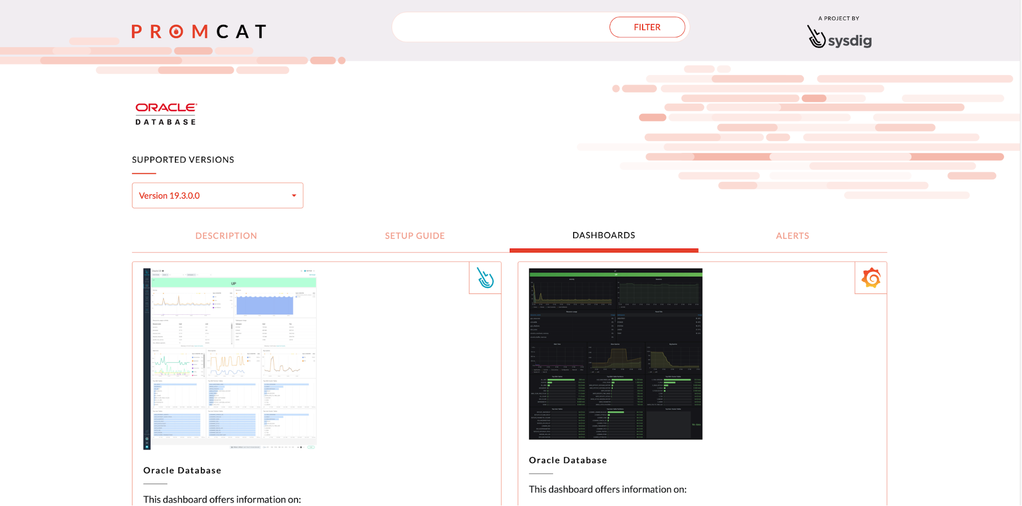Click the PROMCAT logo
The height and width of the screenshot is (506, 1022).
pos(199,32)
